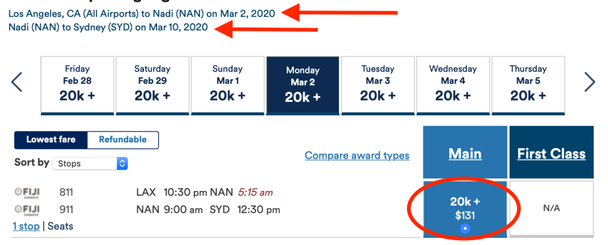608x245 pixels.
Task: View Seats for the Fiji flight
Action: [60, 227]
